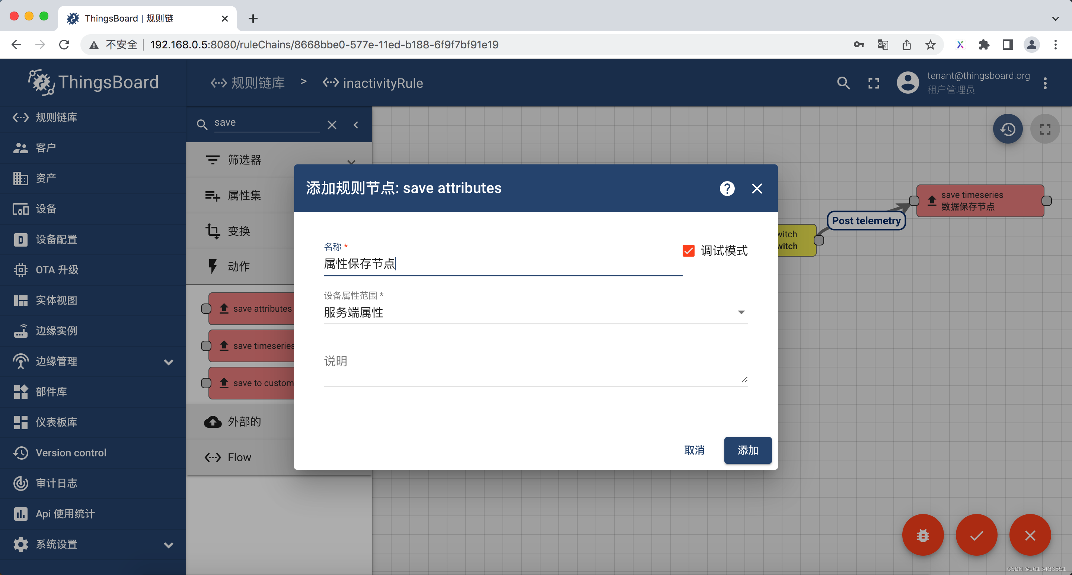Click the 规则链库 breadcrumb link
This screenshot has width=1072, height=575.
click(248, 83)
